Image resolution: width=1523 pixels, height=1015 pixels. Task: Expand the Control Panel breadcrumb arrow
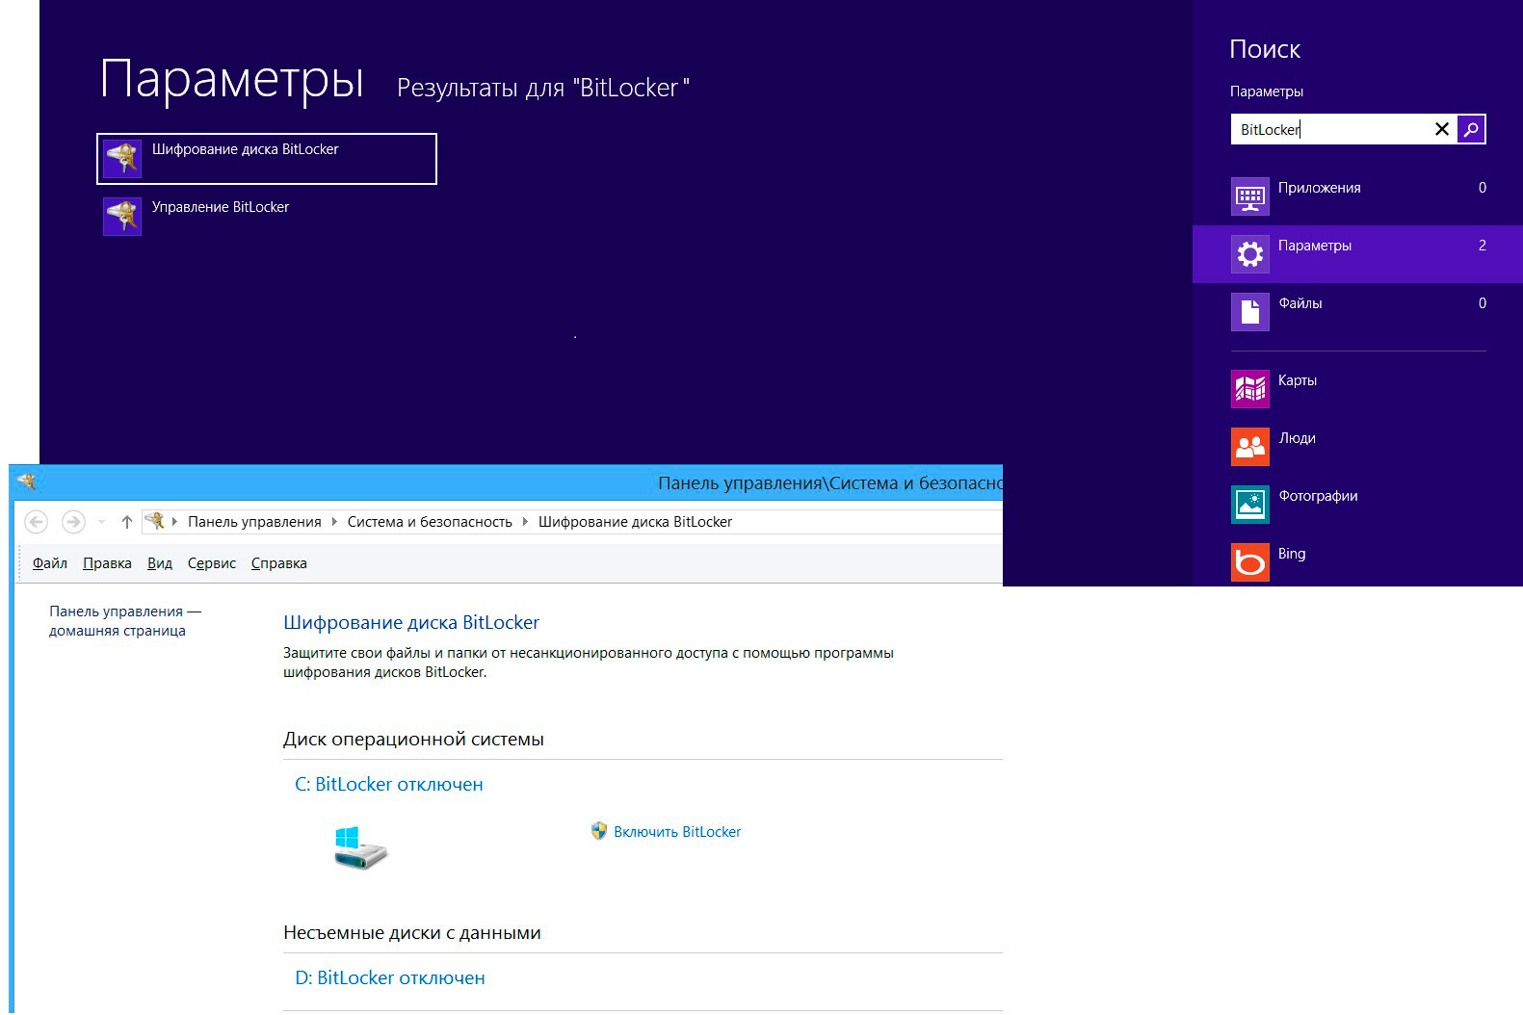[334, 522]
